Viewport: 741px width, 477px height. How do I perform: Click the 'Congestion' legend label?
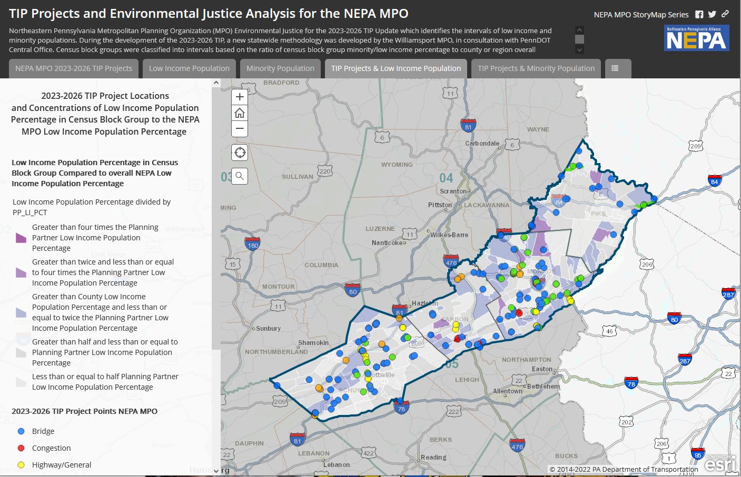(x=51, y=448)
